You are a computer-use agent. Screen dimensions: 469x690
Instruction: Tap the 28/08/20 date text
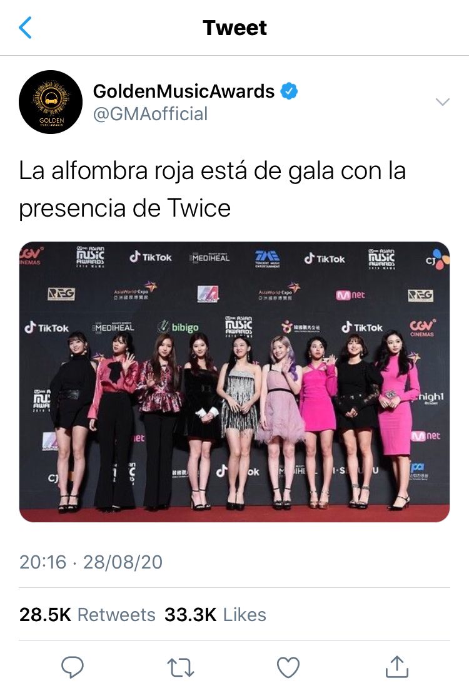tap(123, 562)
